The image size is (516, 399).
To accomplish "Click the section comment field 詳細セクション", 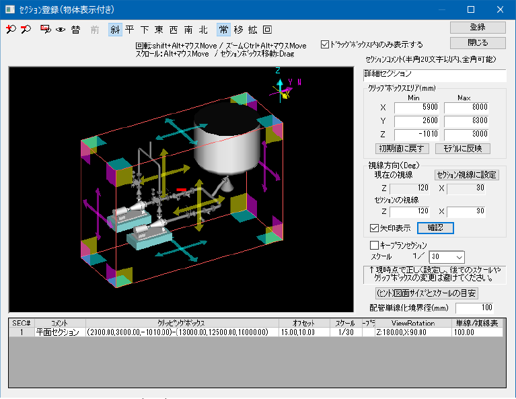I will click(435, 75).
